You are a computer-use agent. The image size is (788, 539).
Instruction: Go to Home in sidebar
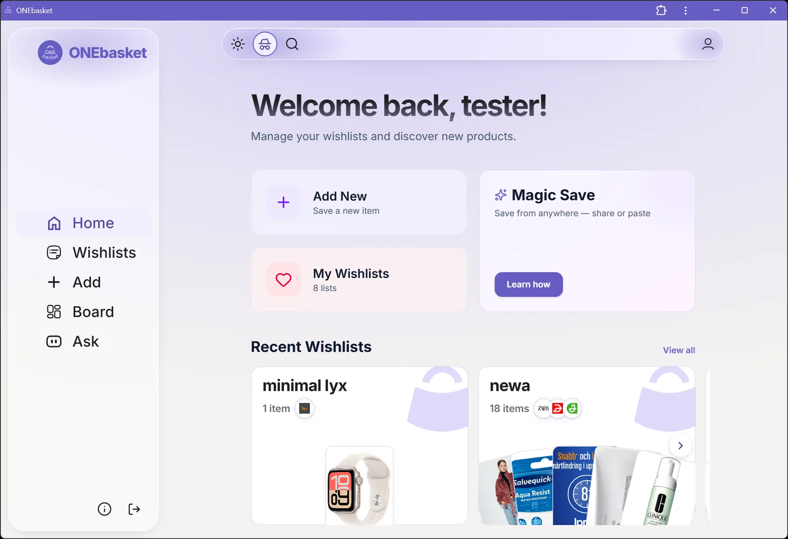click(83, 223)
